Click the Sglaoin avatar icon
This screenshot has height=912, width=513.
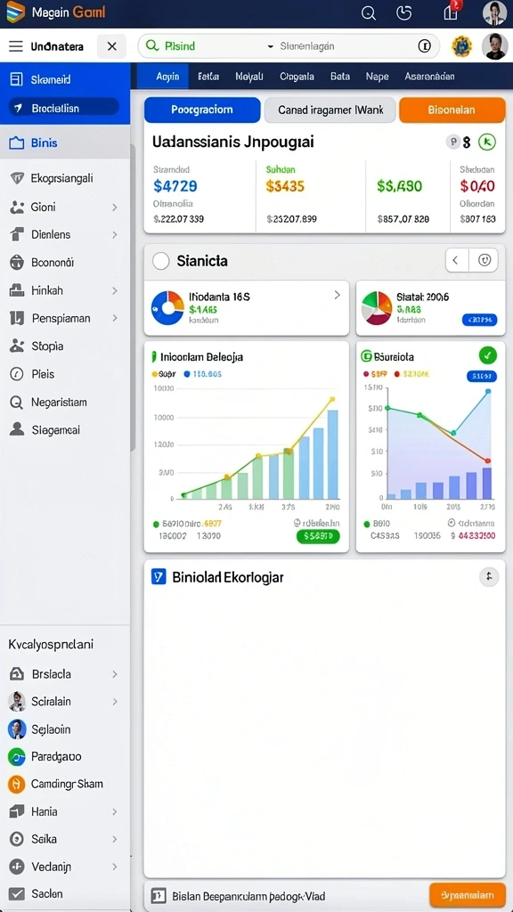point(17,729)
